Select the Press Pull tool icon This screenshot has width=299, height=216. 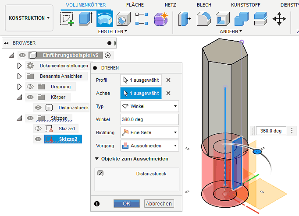(184, 19)
